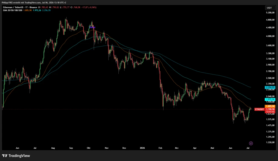Screen dimensions: 278x161
Task: Select the Ethereum / TetherUS symbol title
Action: tap(20, 7)
